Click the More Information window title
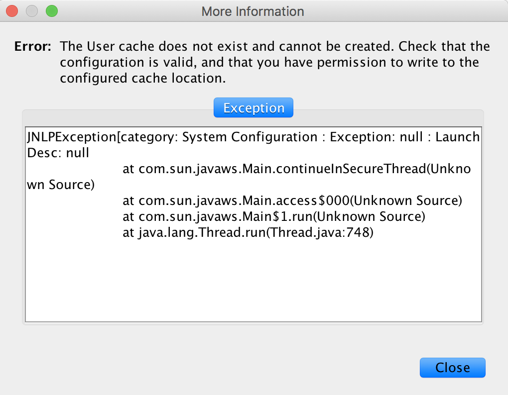 (x=253, y=11)
